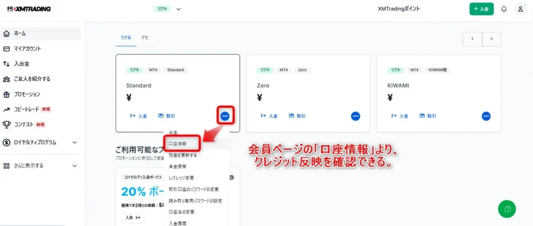Click the my account card icon
Screen dimensions: 533x226
[x=6, y=48]
